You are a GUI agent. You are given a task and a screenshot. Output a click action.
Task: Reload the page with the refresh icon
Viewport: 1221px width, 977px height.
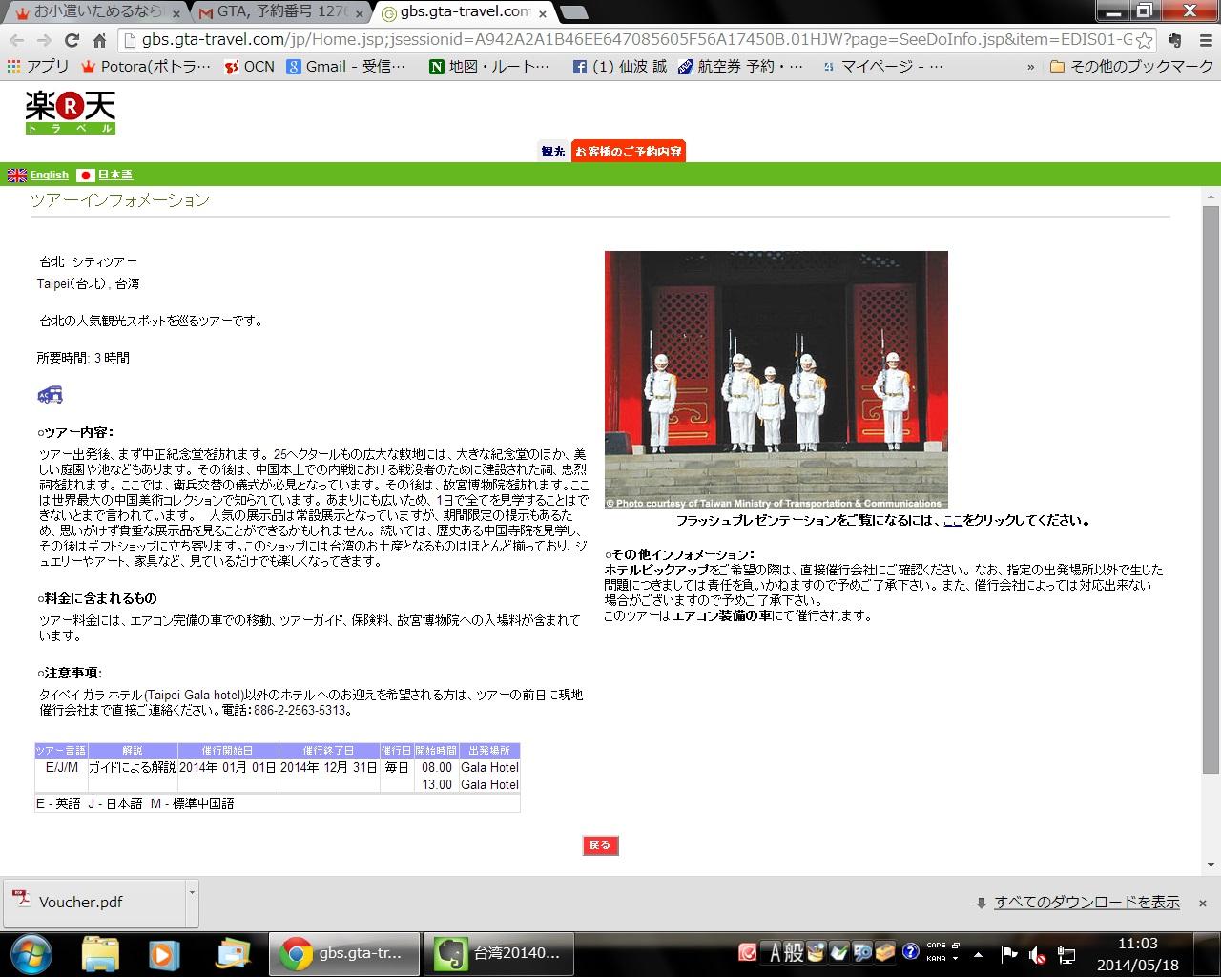[72, 41]
